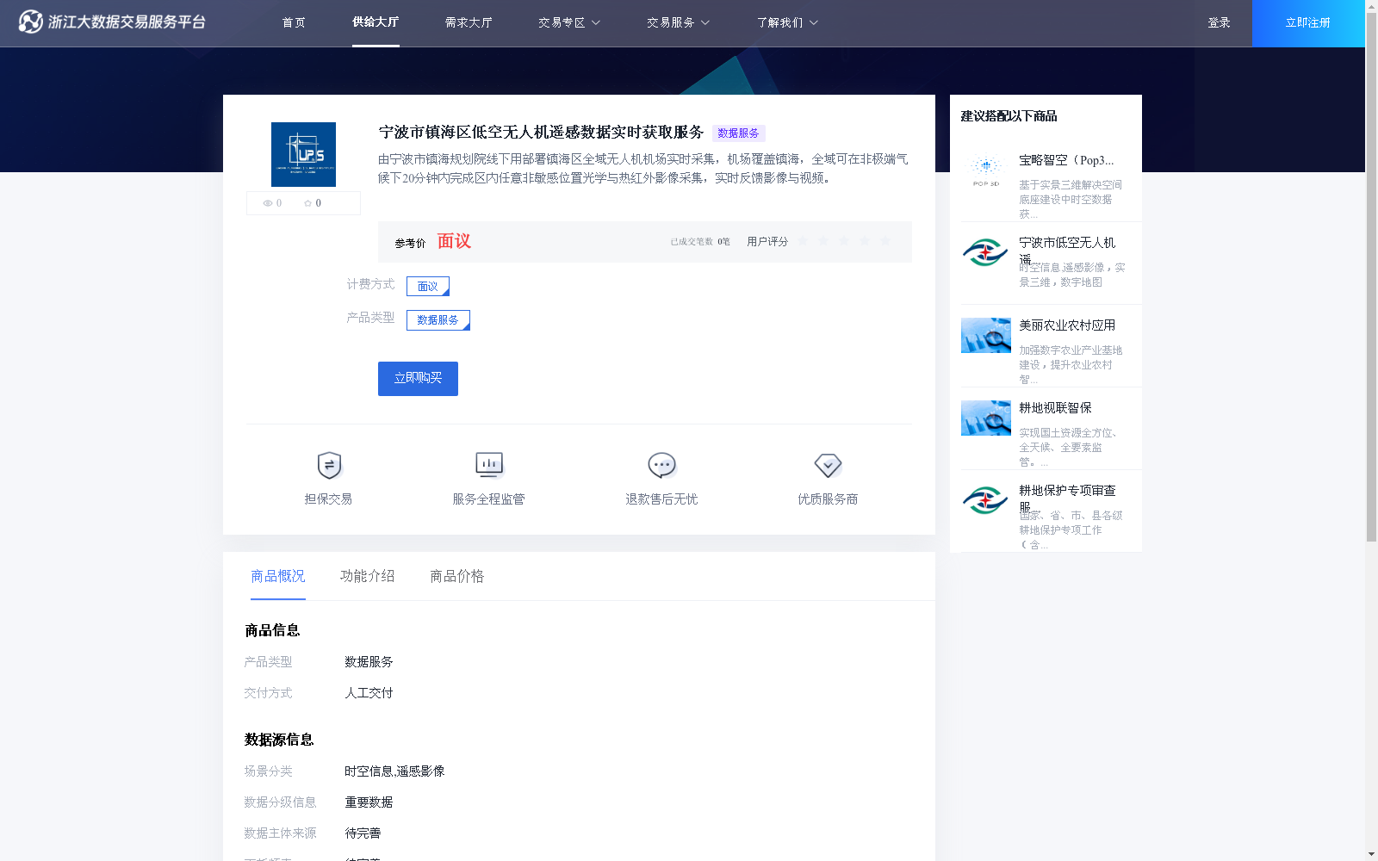Click the 美丽农业农村应用 thumbnail image

[985, 336]
